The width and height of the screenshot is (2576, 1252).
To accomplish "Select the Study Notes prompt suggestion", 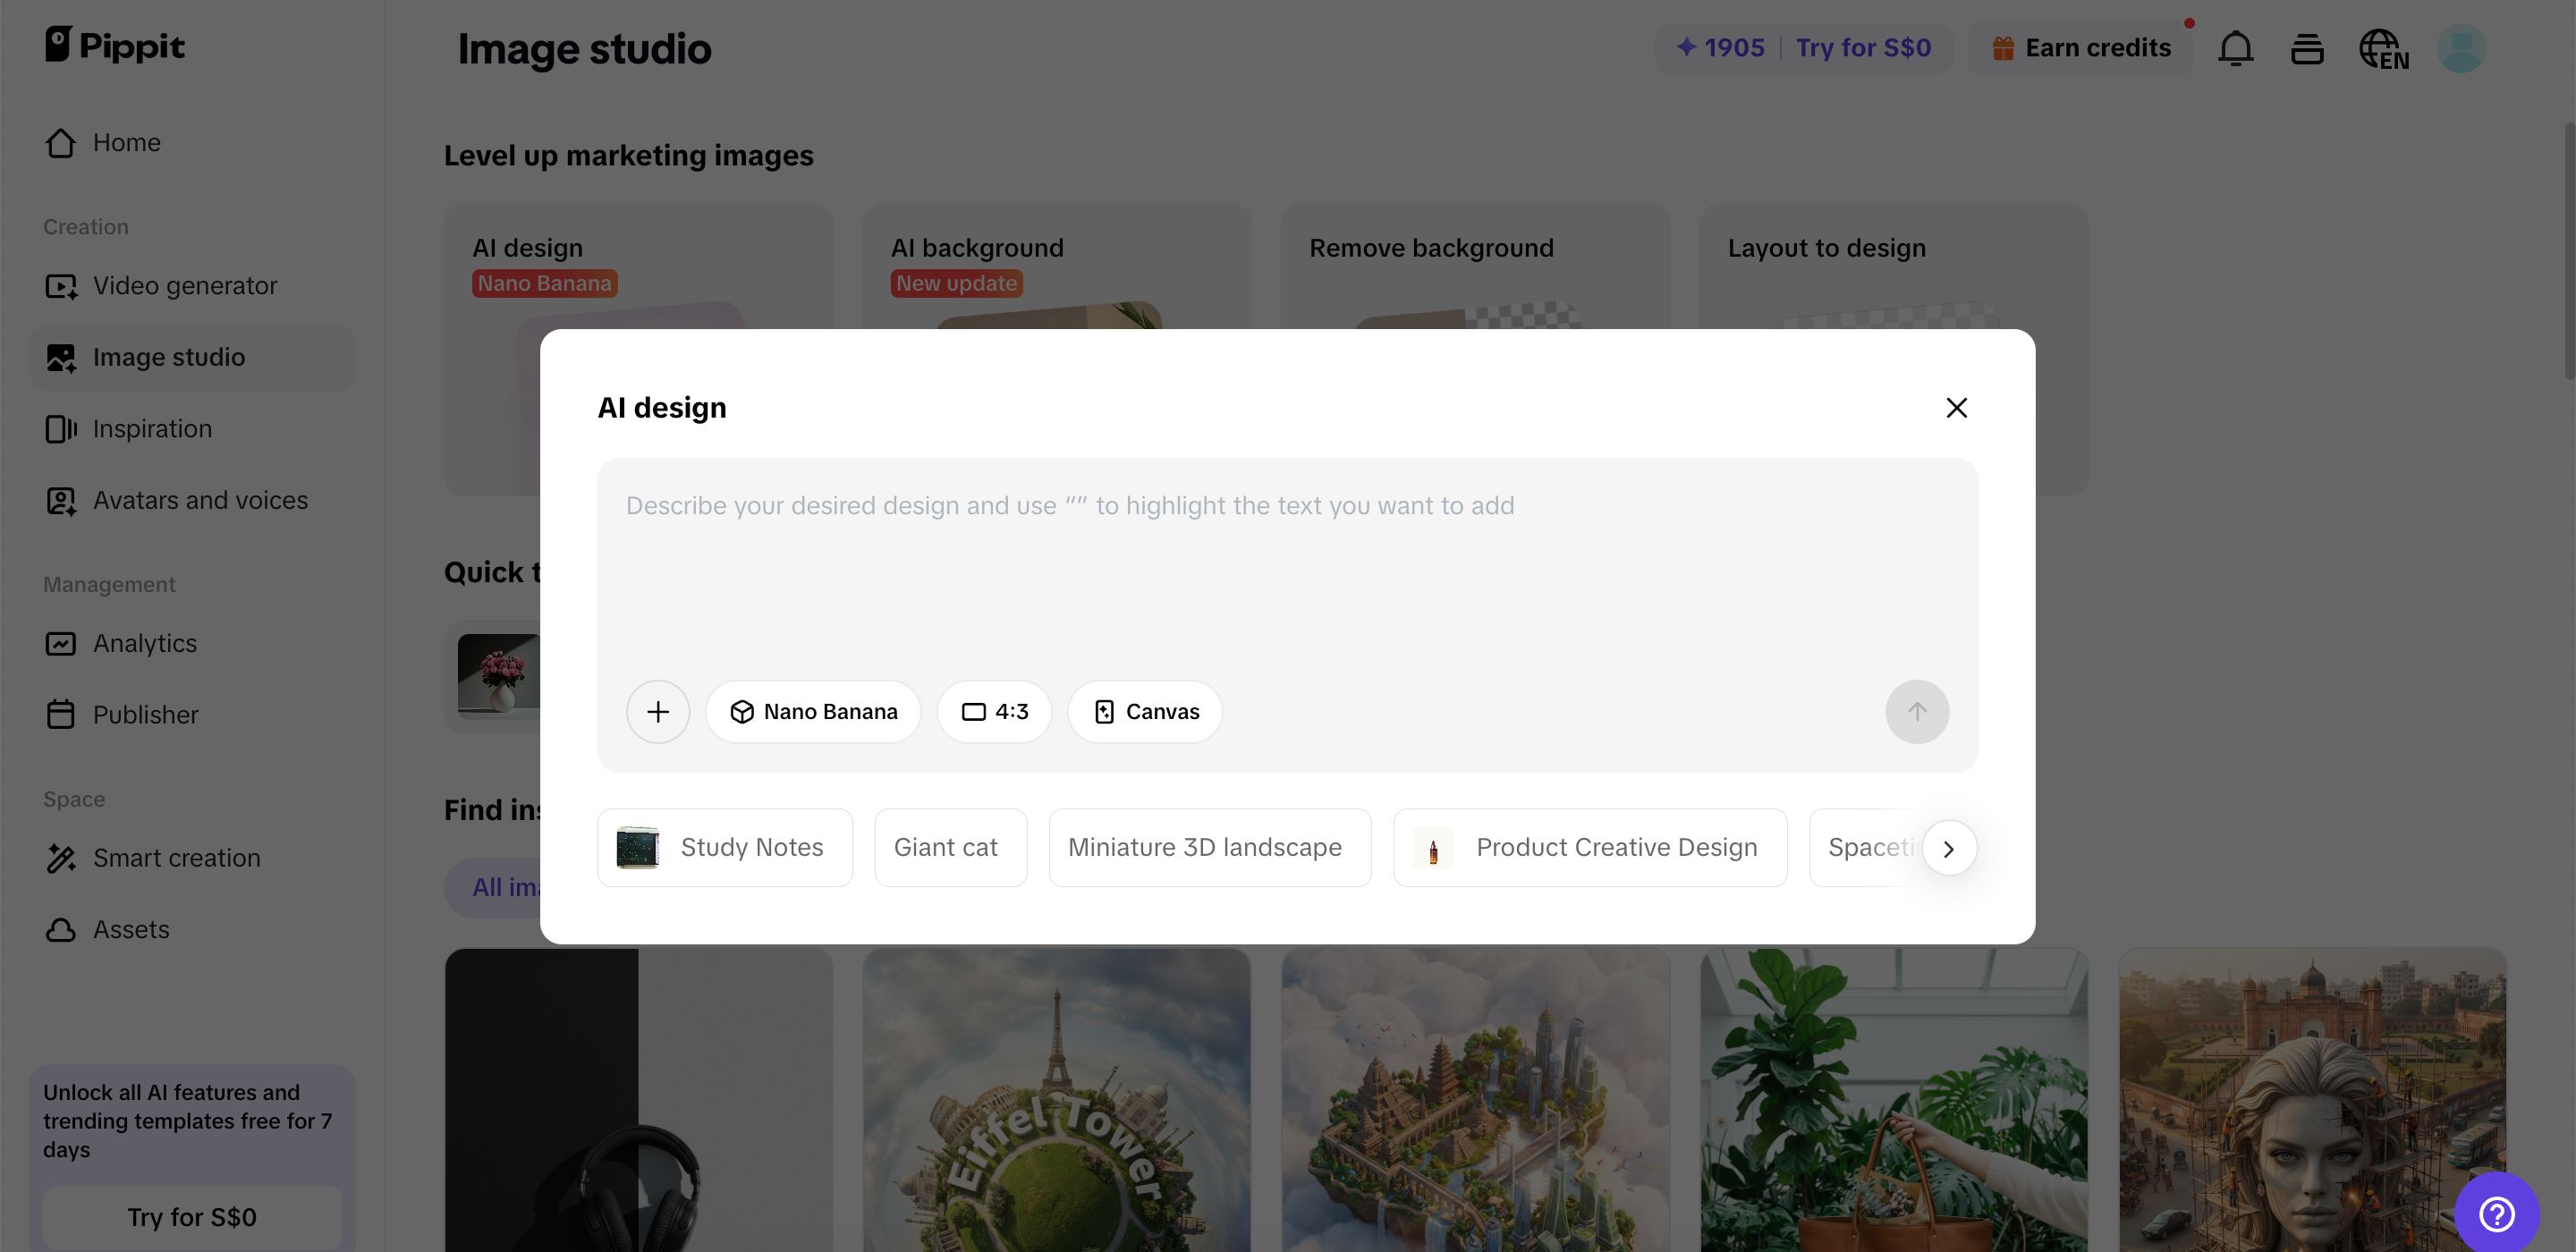I will pos(725,847).
